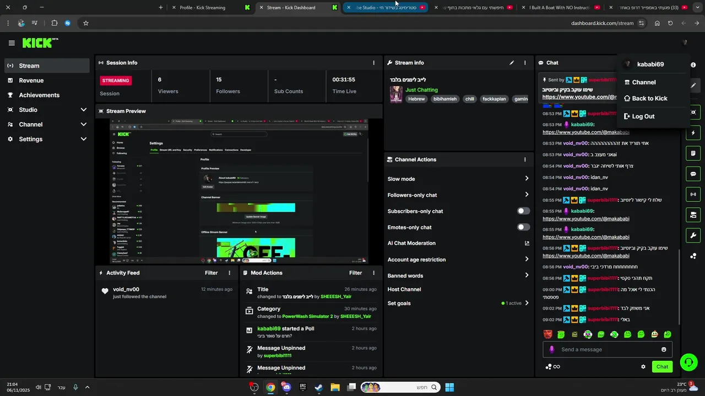Click void_nv00 in the Activity Feed
The image size is (705, 396).
tap(126, 289)
